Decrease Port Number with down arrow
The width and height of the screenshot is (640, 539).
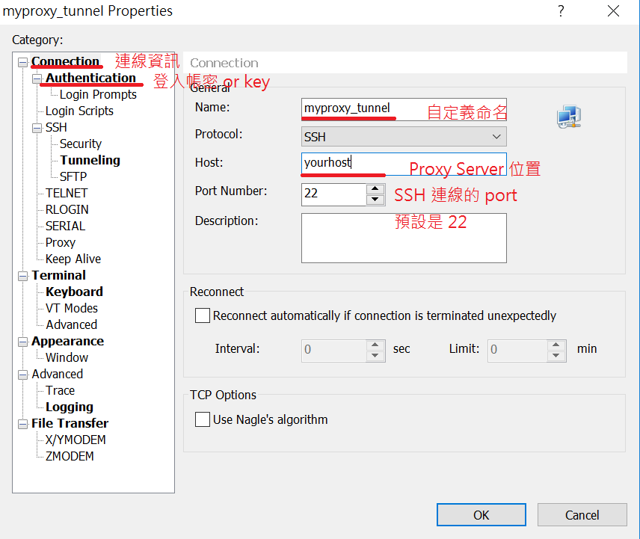tap(375, 200)
